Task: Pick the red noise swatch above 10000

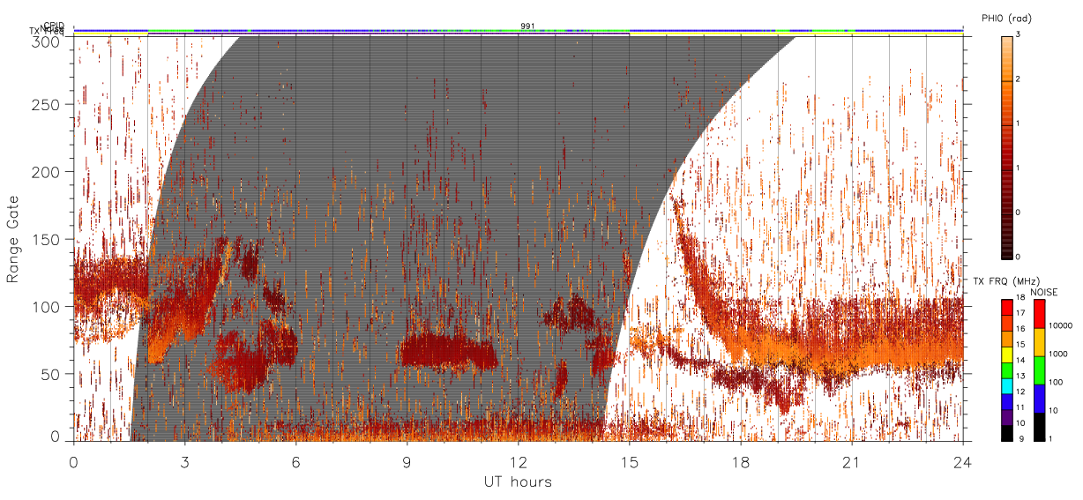Action: pyautogui.click(x=1039, y=314)
